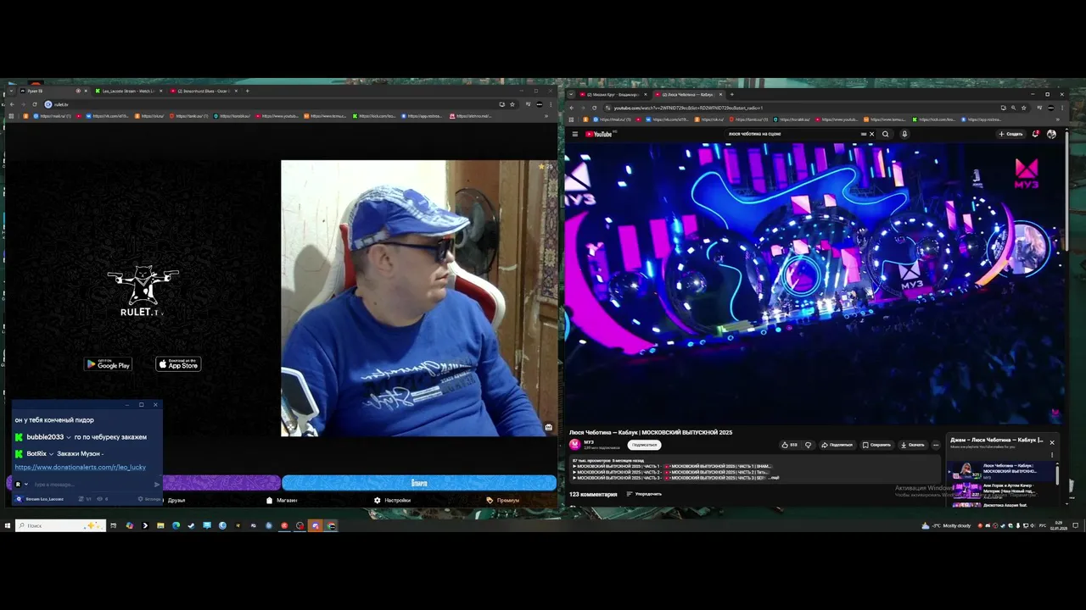This screenshot has width=1086, height=610.
Task: Open the 'Упорядочить' comment sort dropdown
Action: tap(644, 494)
